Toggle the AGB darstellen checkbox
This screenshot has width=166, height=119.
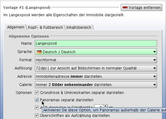point(37,108)
